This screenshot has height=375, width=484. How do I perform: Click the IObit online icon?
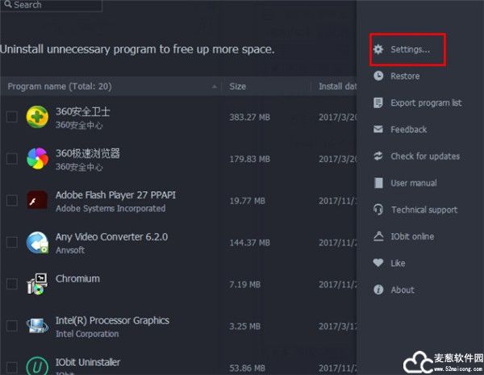pyautogui.click(x=378, y=236)
